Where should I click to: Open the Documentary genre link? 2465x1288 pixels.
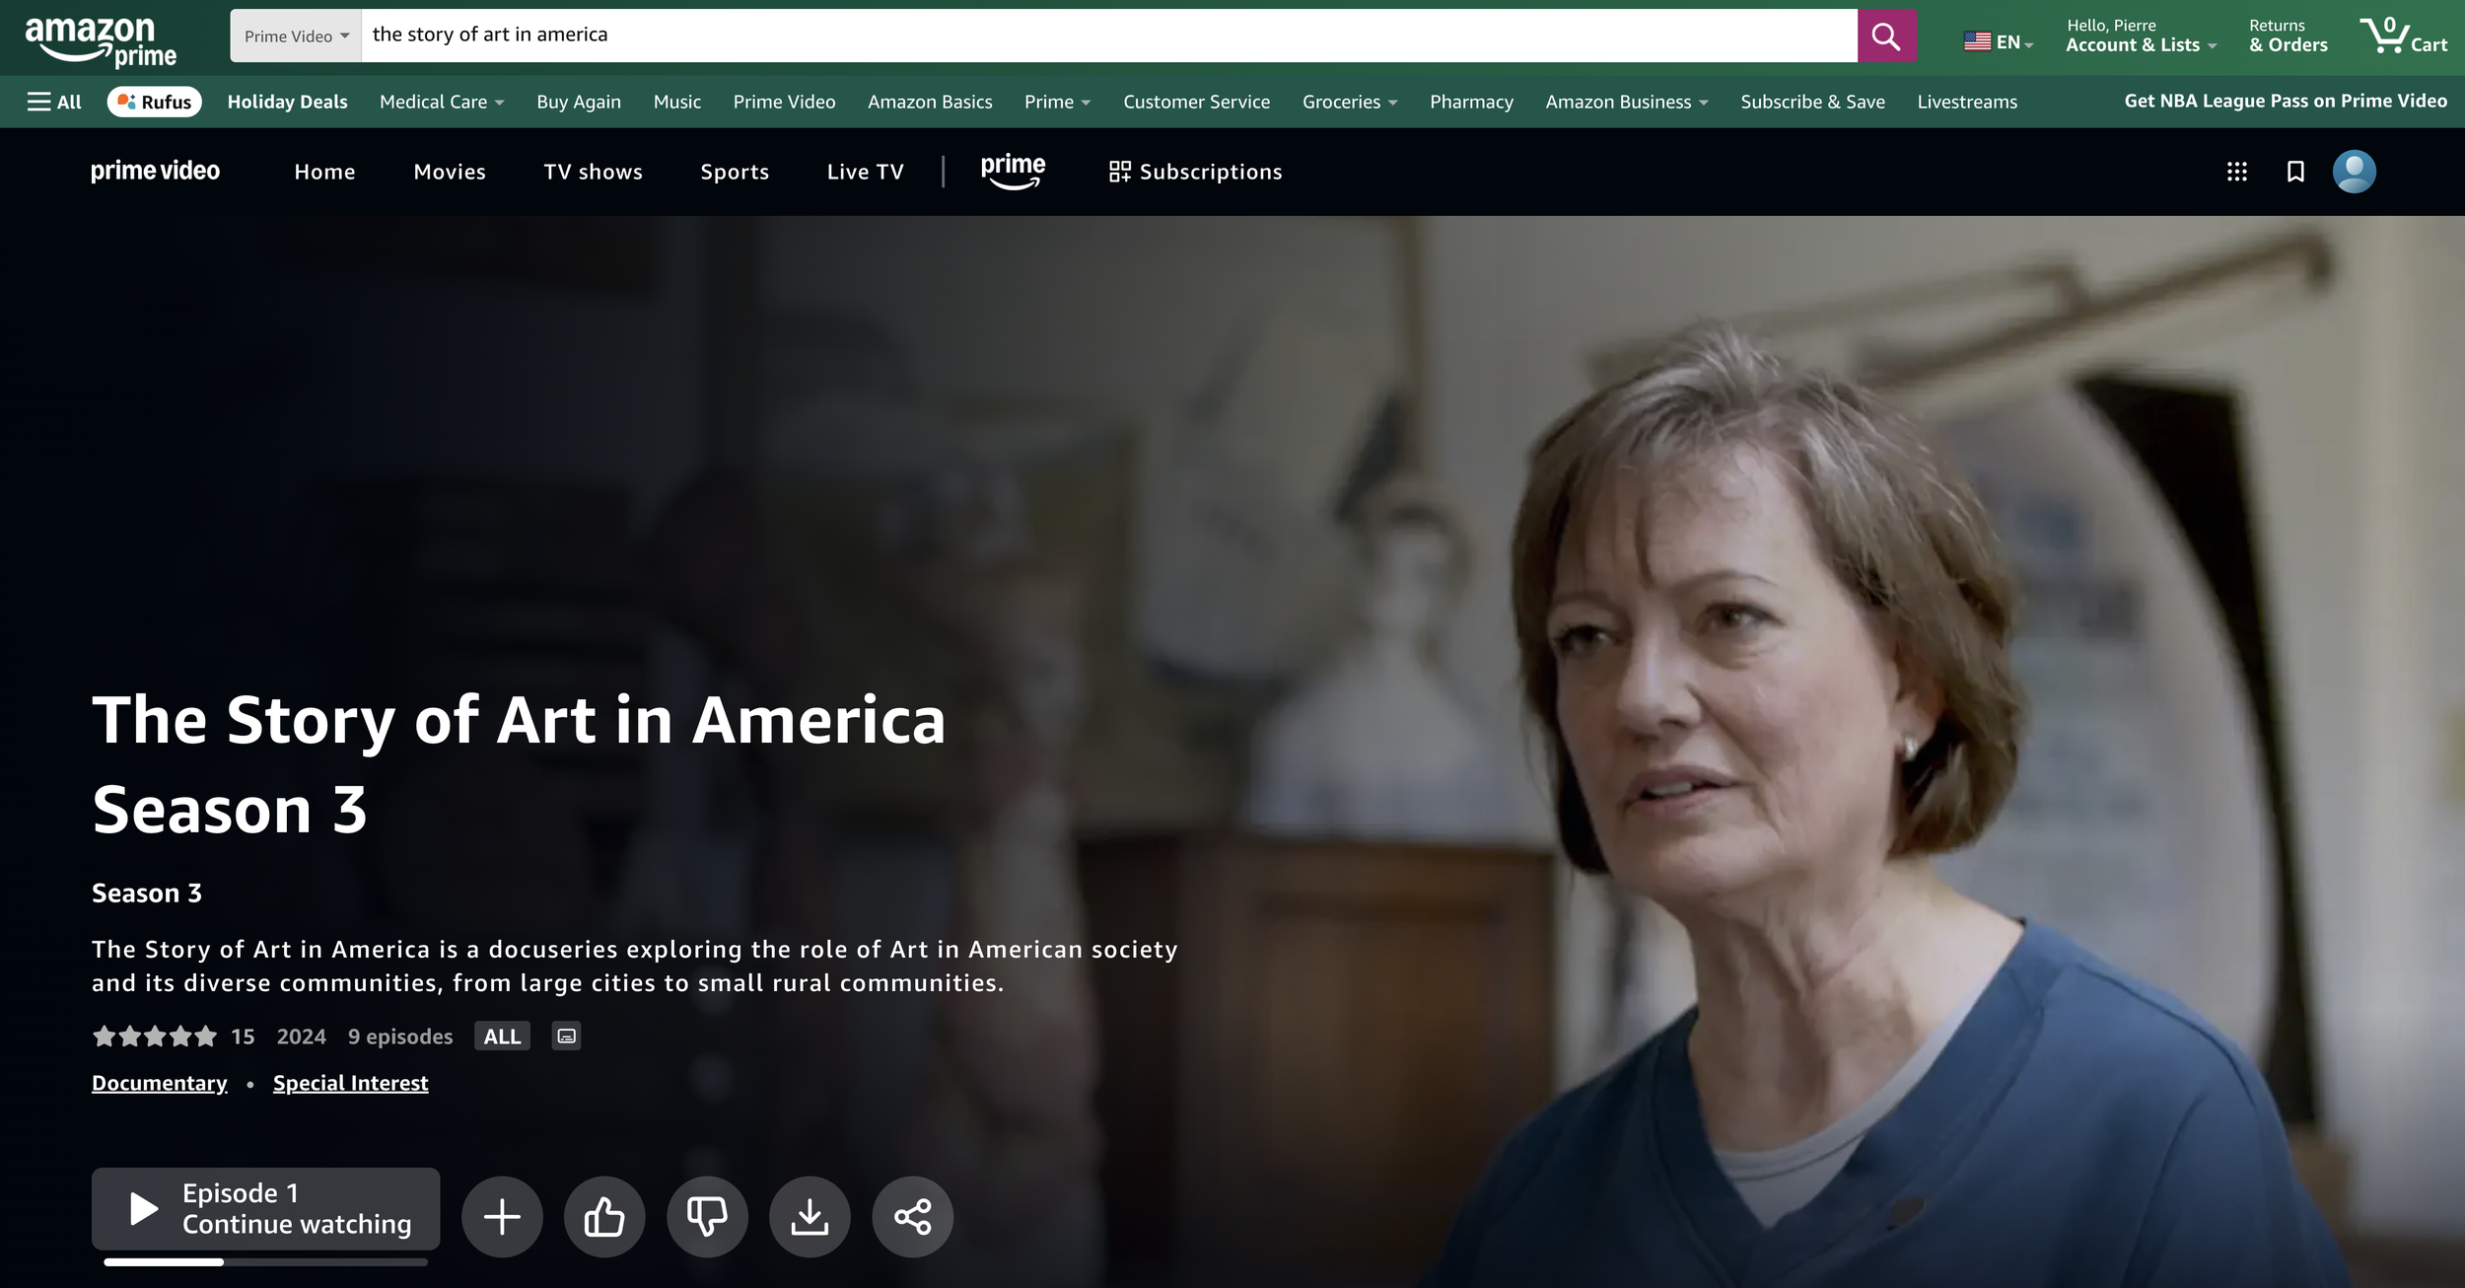(159, 1083)
